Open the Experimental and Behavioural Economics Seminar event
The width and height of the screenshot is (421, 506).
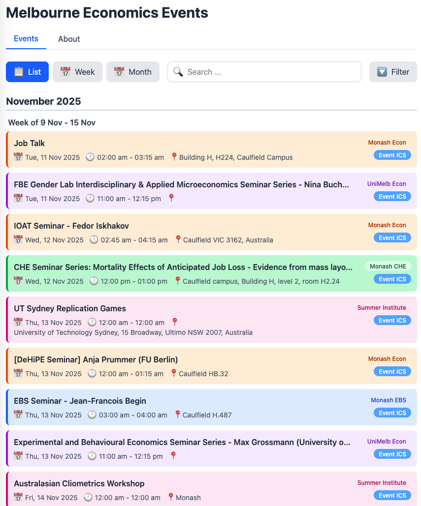(x=182, y=443)
